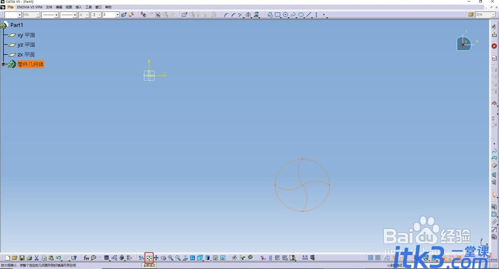Screen dimensions: 499x269
Task: Select the Ellipse sketch tool
Action: [301, 14]
